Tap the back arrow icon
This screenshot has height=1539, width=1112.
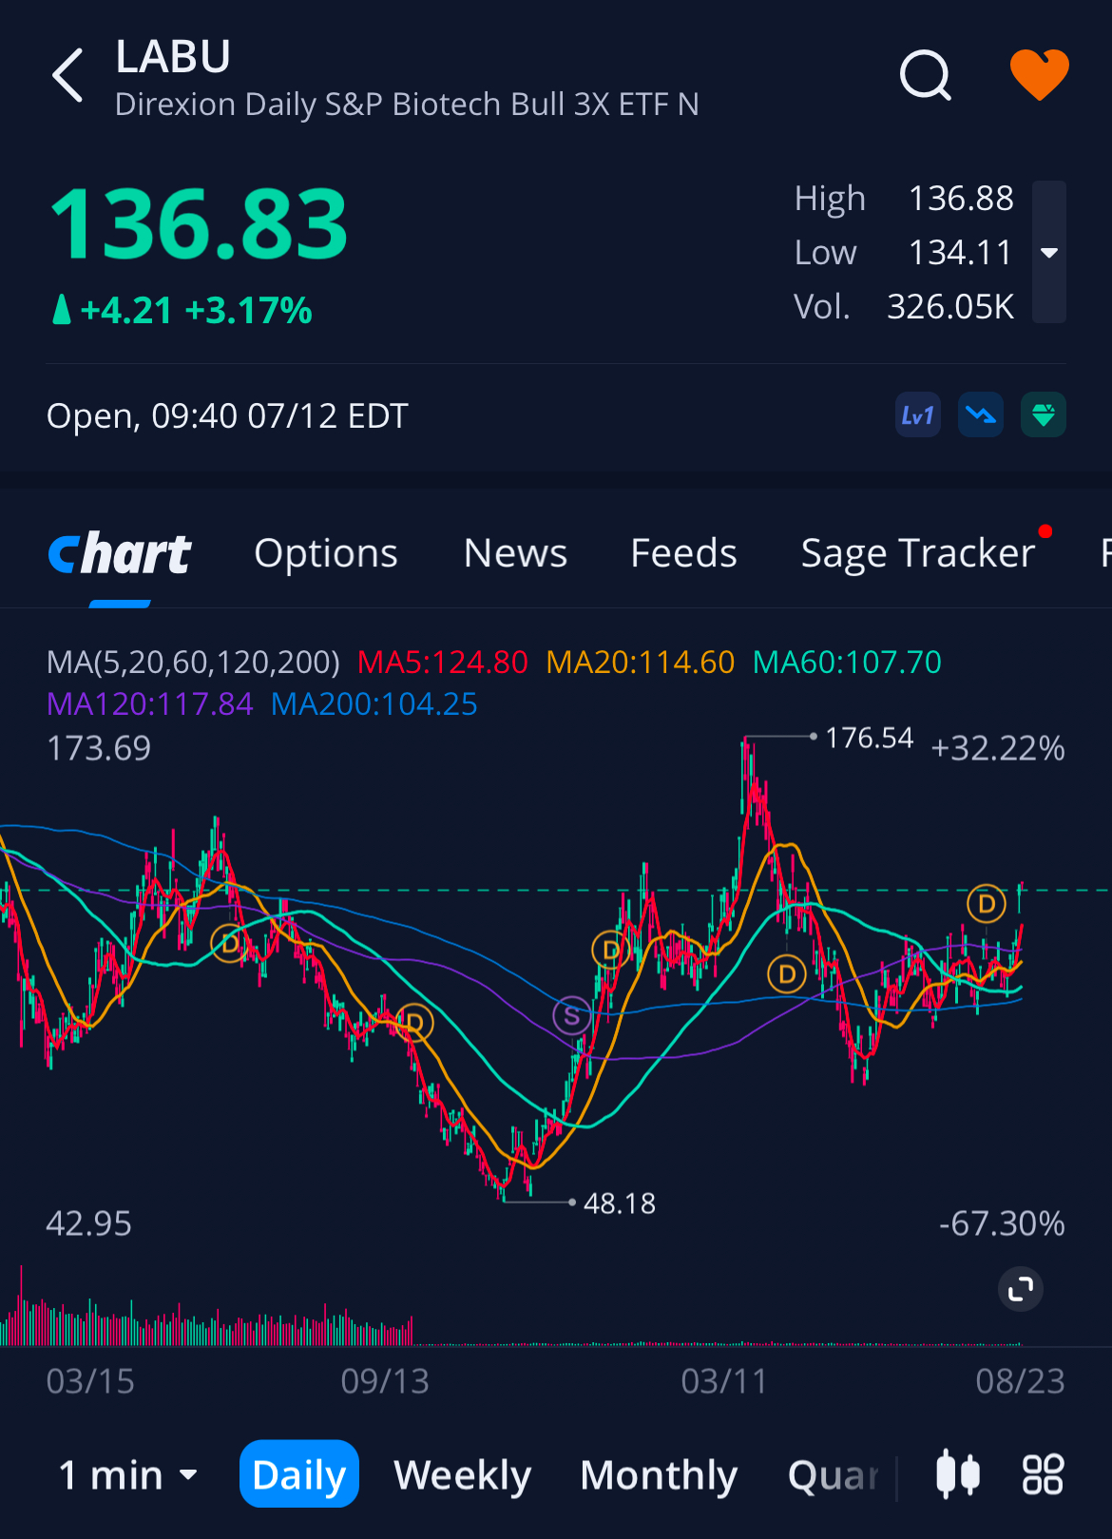pyautogui.click(x=67, y=75)
